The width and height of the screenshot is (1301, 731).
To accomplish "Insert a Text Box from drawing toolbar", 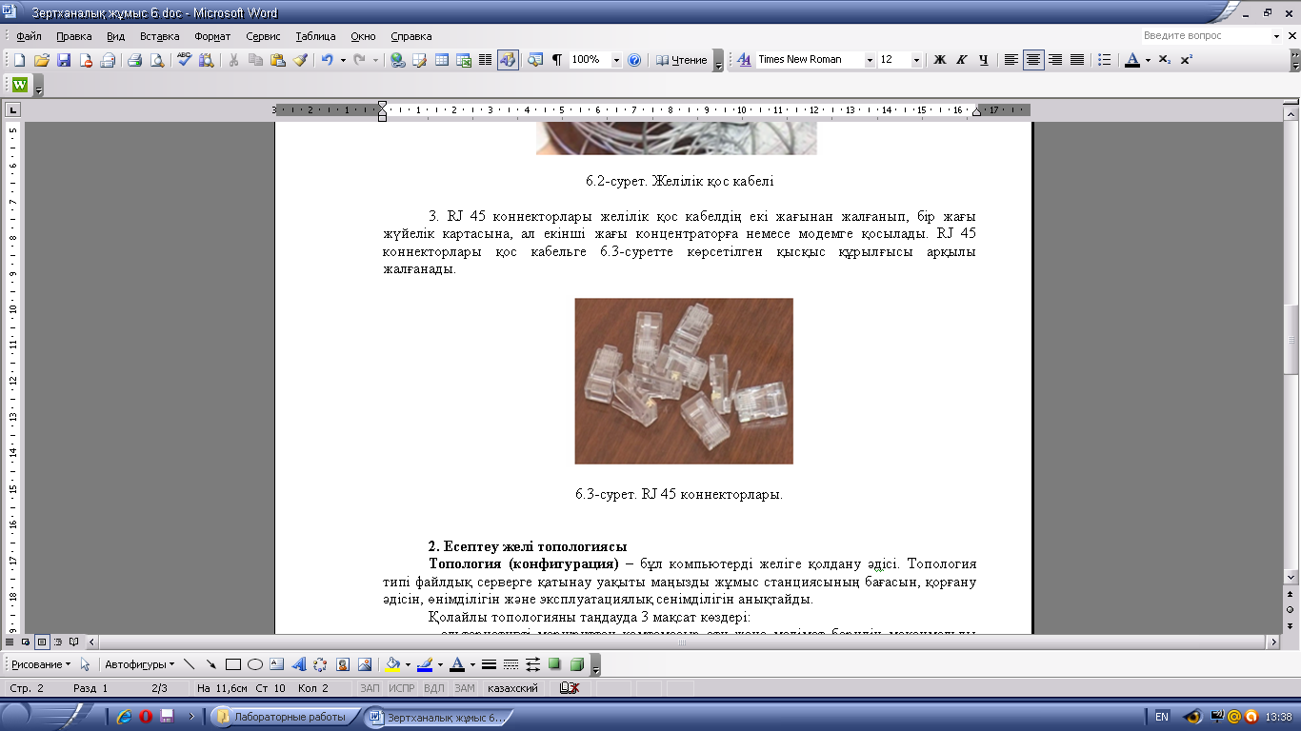I will coord(277,664).
